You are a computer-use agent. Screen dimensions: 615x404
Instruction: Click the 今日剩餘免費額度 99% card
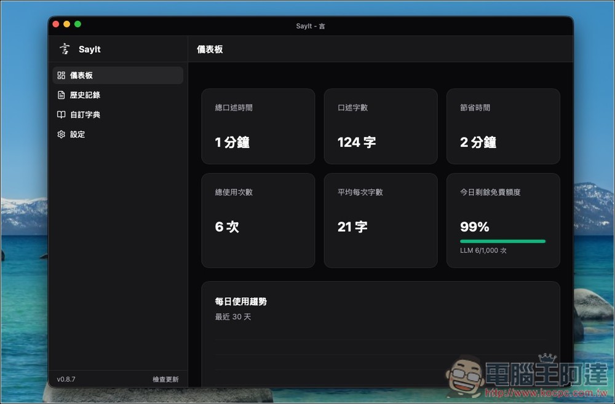pyautogui.click(x=503, y=220)
